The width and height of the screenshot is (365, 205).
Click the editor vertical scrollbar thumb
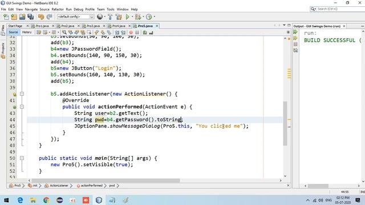(x=285, y=124)
